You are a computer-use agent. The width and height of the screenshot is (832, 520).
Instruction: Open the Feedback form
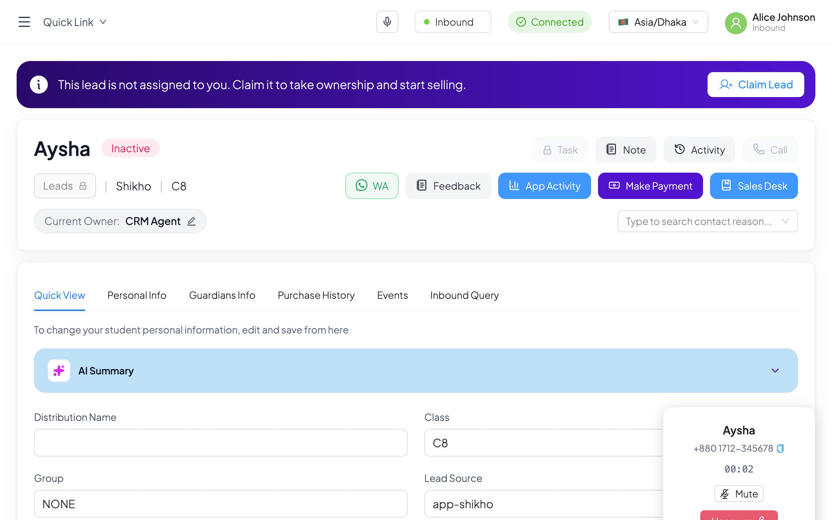[x=448, y=186]
